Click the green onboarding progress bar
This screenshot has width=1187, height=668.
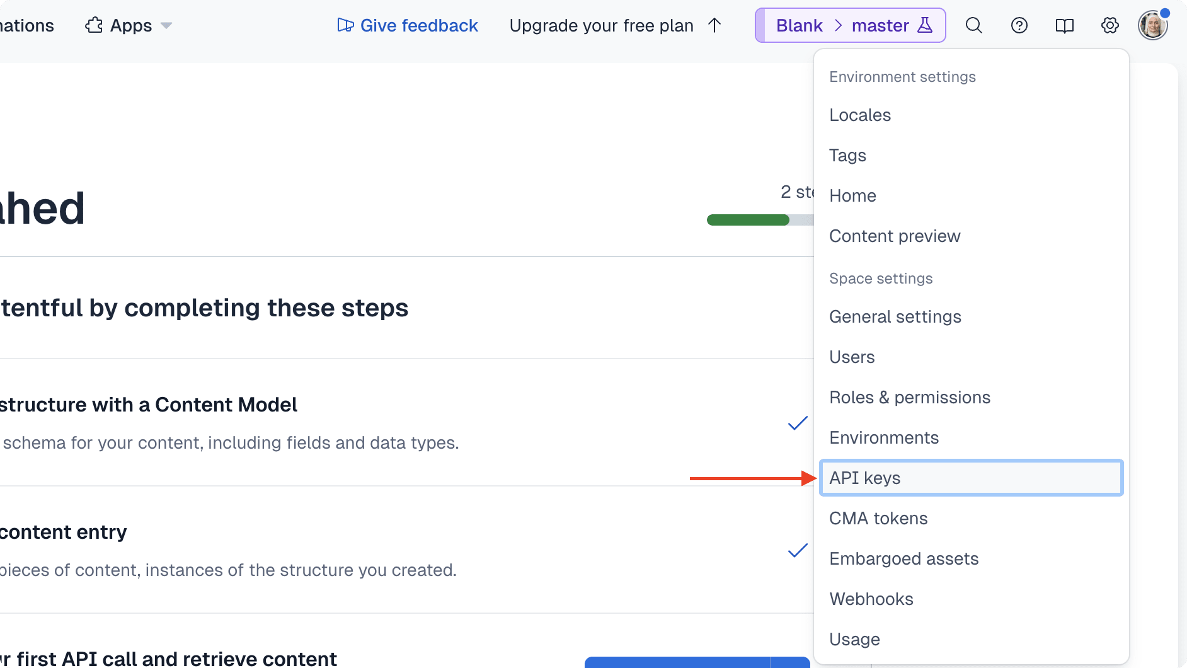click(x=748, y=220)
